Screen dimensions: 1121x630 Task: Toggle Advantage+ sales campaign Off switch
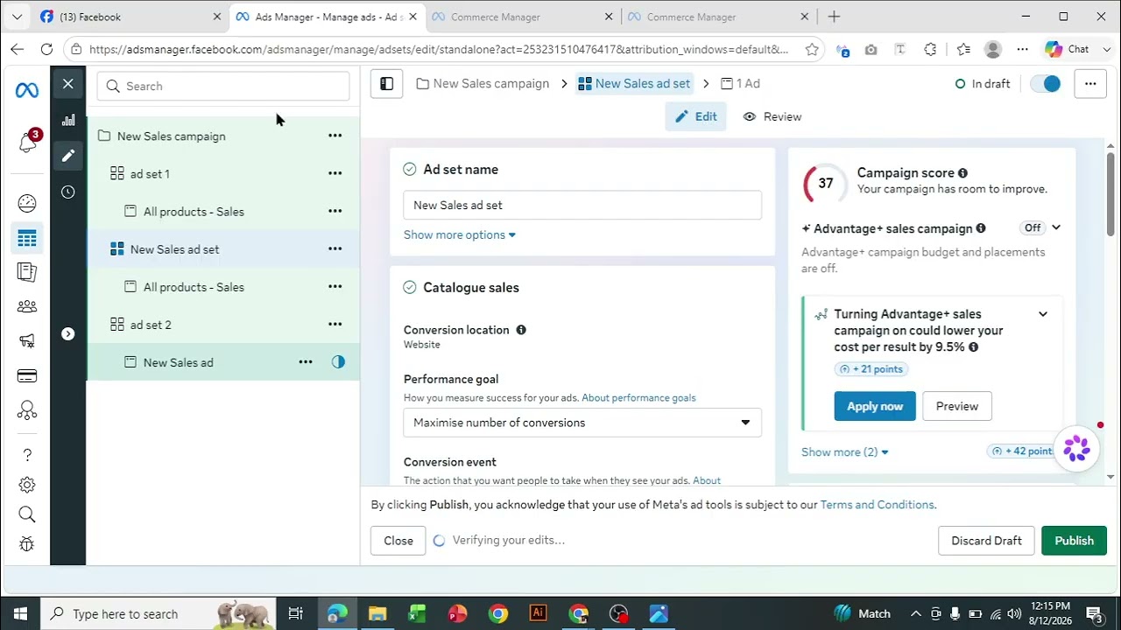tap(1033, 227)
